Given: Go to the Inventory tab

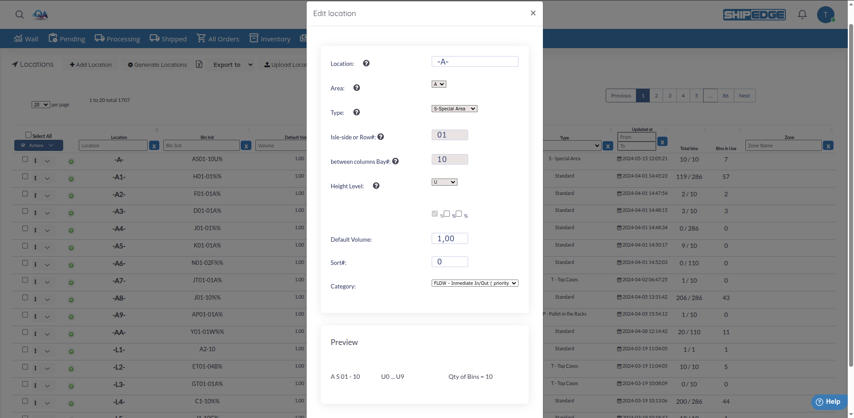Looking at the screenshot, I should click(270, 39).
